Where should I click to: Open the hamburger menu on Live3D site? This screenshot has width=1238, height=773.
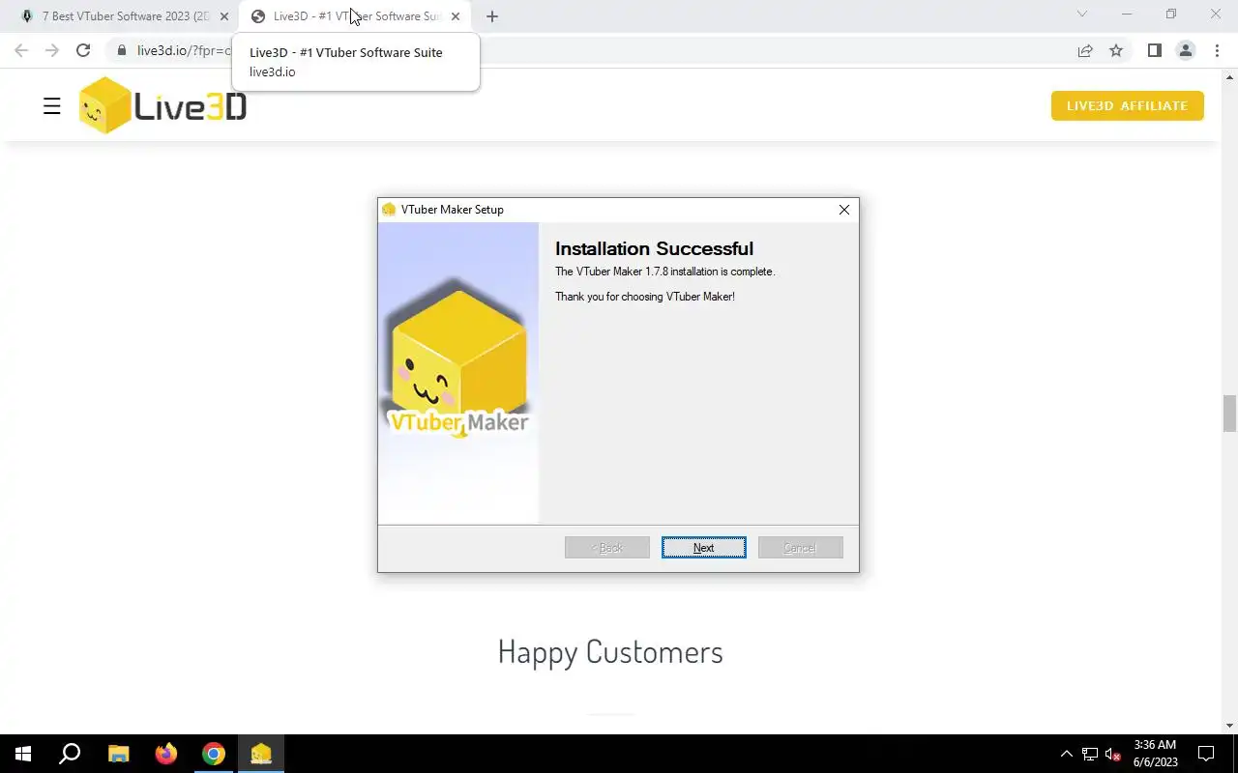(52, 106)
